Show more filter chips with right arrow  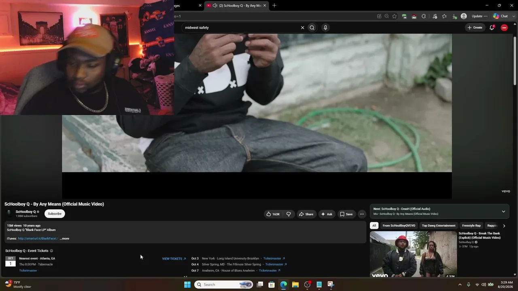tap(504, 226)
